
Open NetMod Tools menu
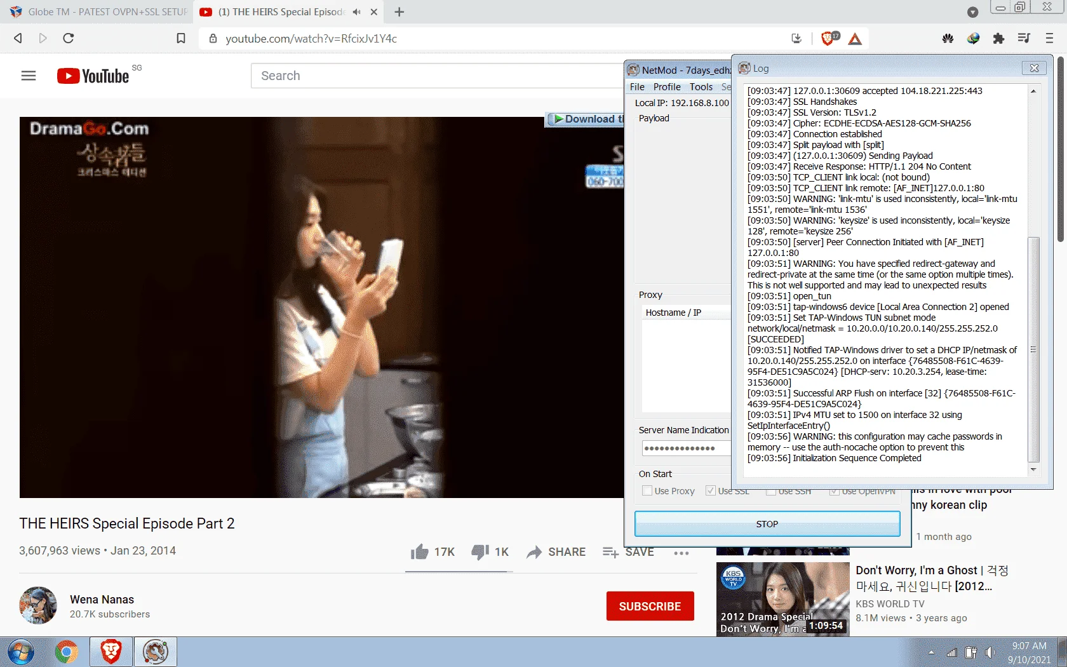(x=701, y=87)
